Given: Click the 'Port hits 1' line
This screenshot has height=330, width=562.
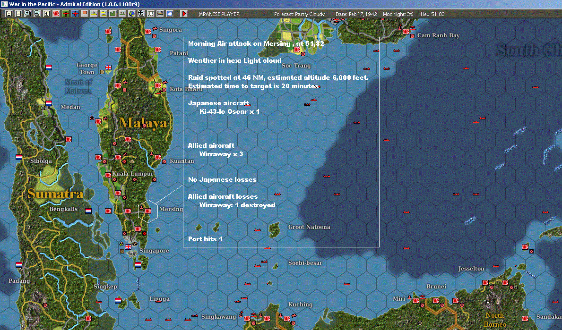Looking at the screenshot, I should (206, 239).
